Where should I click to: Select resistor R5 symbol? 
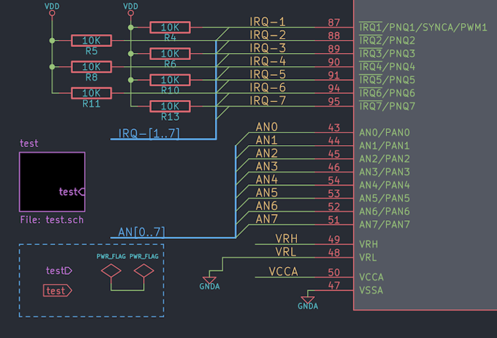91,40
